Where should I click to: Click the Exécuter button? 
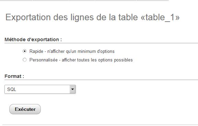pyautogui.click(x=25, y=109)
